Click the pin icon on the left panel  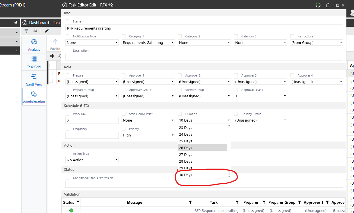click(x=16, y=23)
